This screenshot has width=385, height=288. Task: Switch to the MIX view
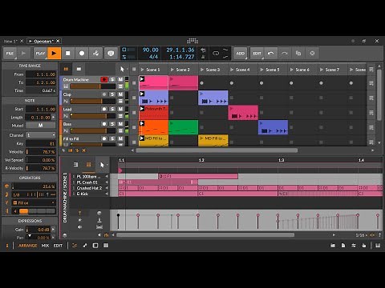(x=45, y=246)
